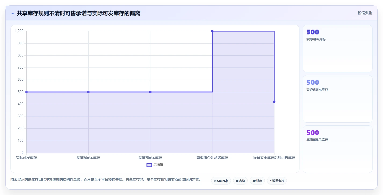Click the data point at 实际可发库存

pos(26,92)
